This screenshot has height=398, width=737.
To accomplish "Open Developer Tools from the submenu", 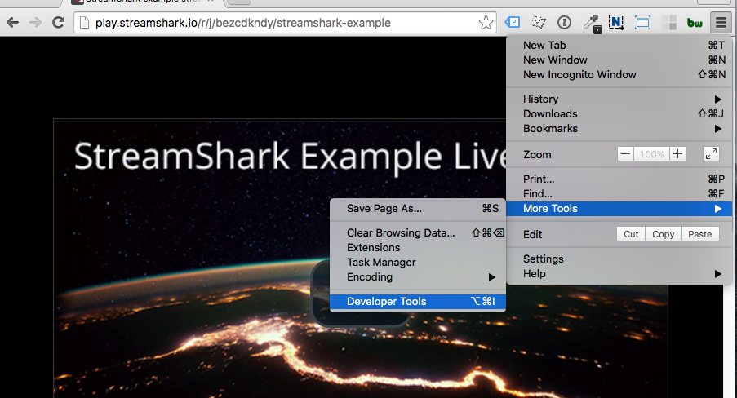I will tap(418, 301).
